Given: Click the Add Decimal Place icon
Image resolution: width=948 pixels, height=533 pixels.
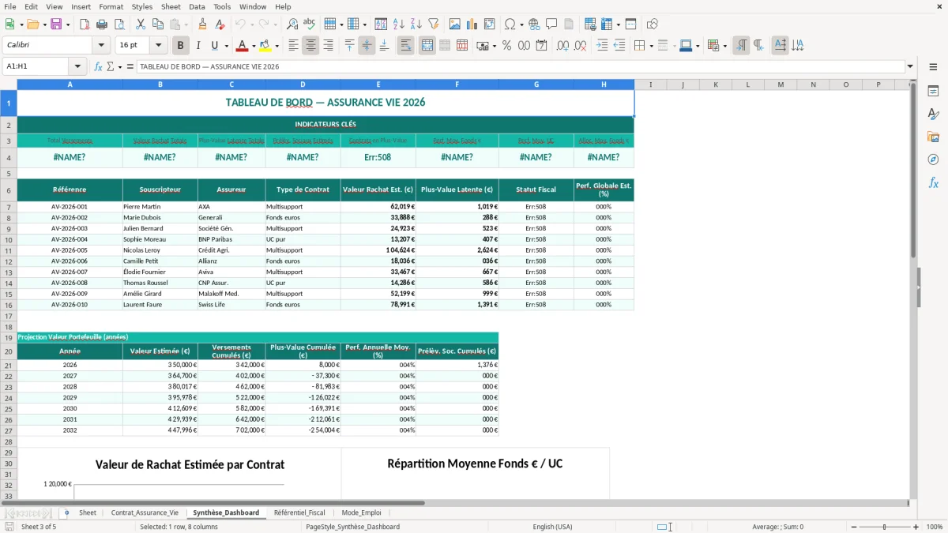Looking at the screenshot, I should (562, 46).
